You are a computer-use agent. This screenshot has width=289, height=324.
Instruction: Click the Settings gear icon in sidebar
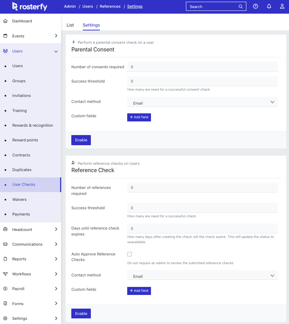(5, 319)
